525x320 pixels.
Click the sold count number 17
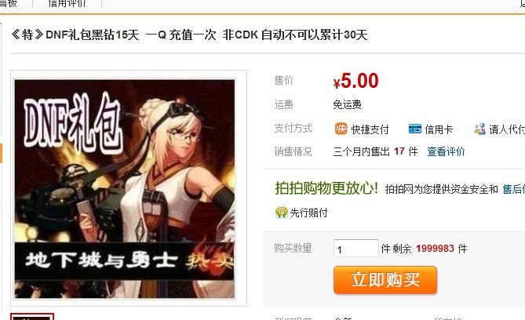(x=399, y=151)
